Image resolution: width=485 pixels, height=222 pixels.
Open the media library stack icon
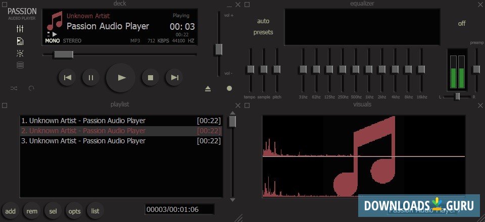(x=20, y=65)
